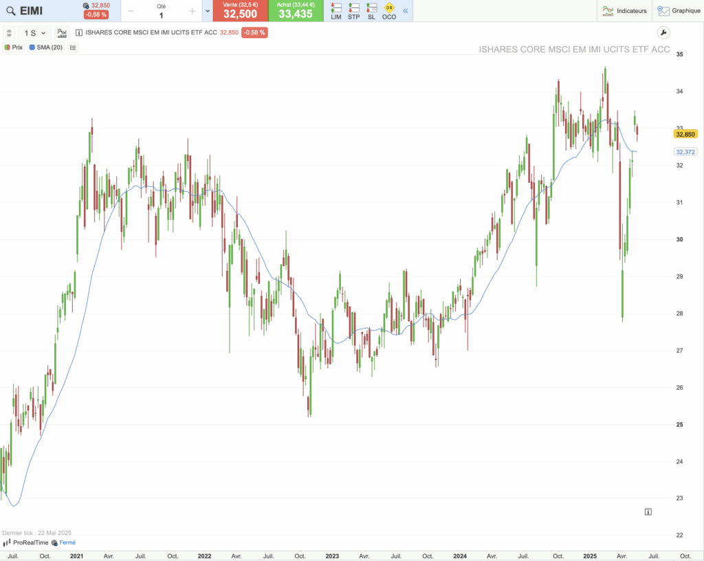Click the Qté quantity value field

[x=161, y=15]
